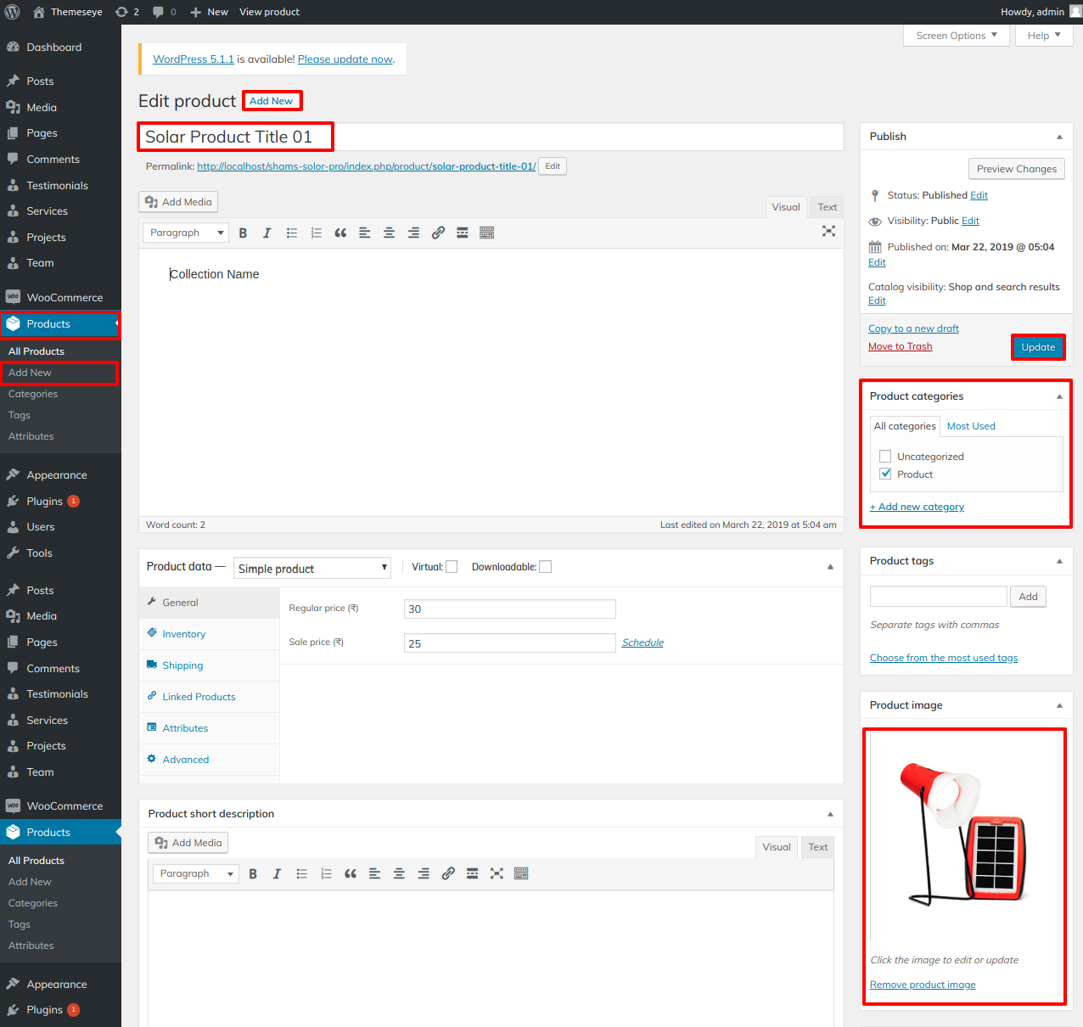
Task: Toggle distraction-free writing mode icon
Action: [828, 231]
